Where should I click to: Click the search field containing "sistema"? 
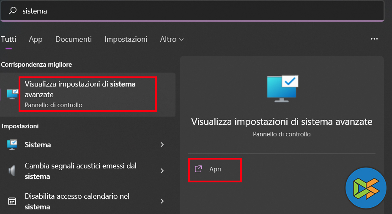click(190, 11)
